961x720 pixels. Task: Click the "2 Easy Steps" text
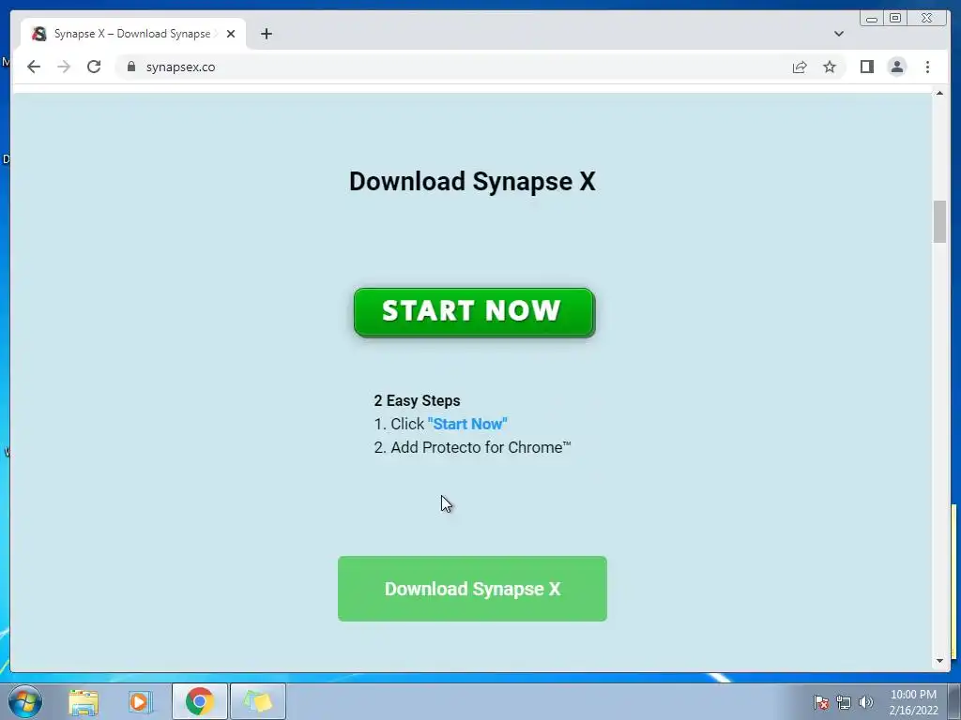(417, 400)
